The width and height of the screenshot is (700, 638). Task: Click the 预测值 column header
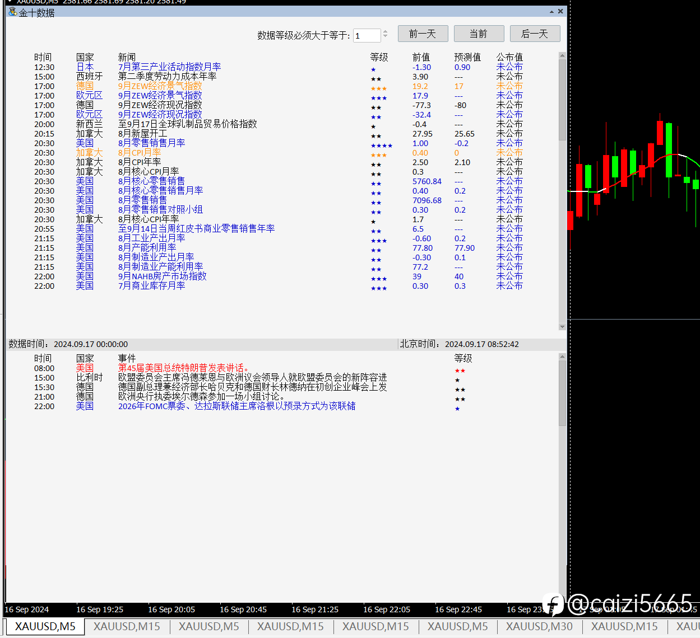(x=467, y=57)
